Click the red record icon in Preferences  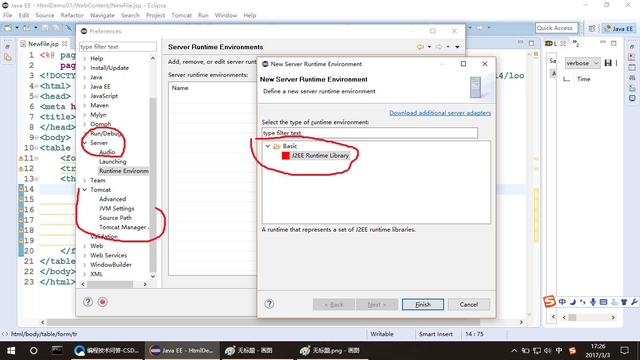[x=103, y=302]
